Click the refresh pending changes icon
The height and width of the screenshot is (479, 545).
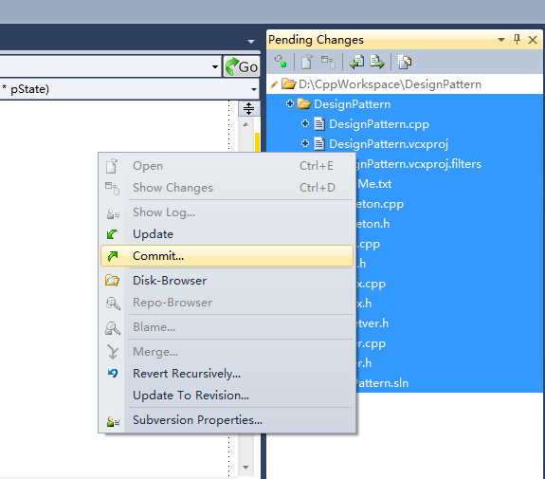point(281,62)
